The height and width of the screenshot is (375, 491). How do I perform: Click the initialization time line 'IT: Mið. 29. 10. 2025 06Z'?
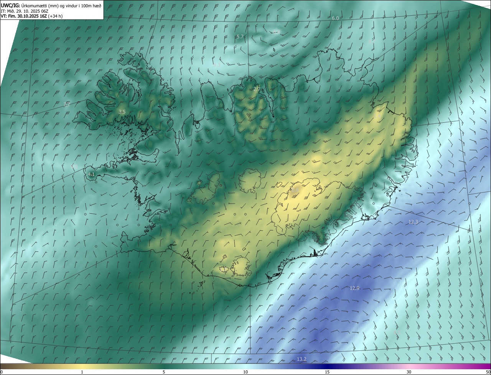[24, 11]
